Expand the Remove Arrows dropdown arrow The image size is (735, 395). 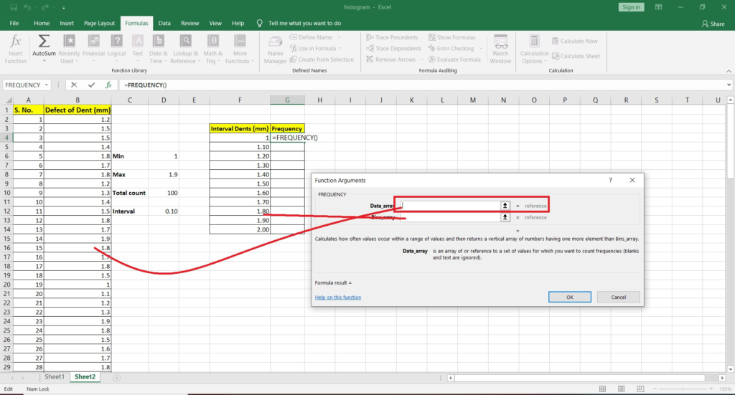coord(422,60)
